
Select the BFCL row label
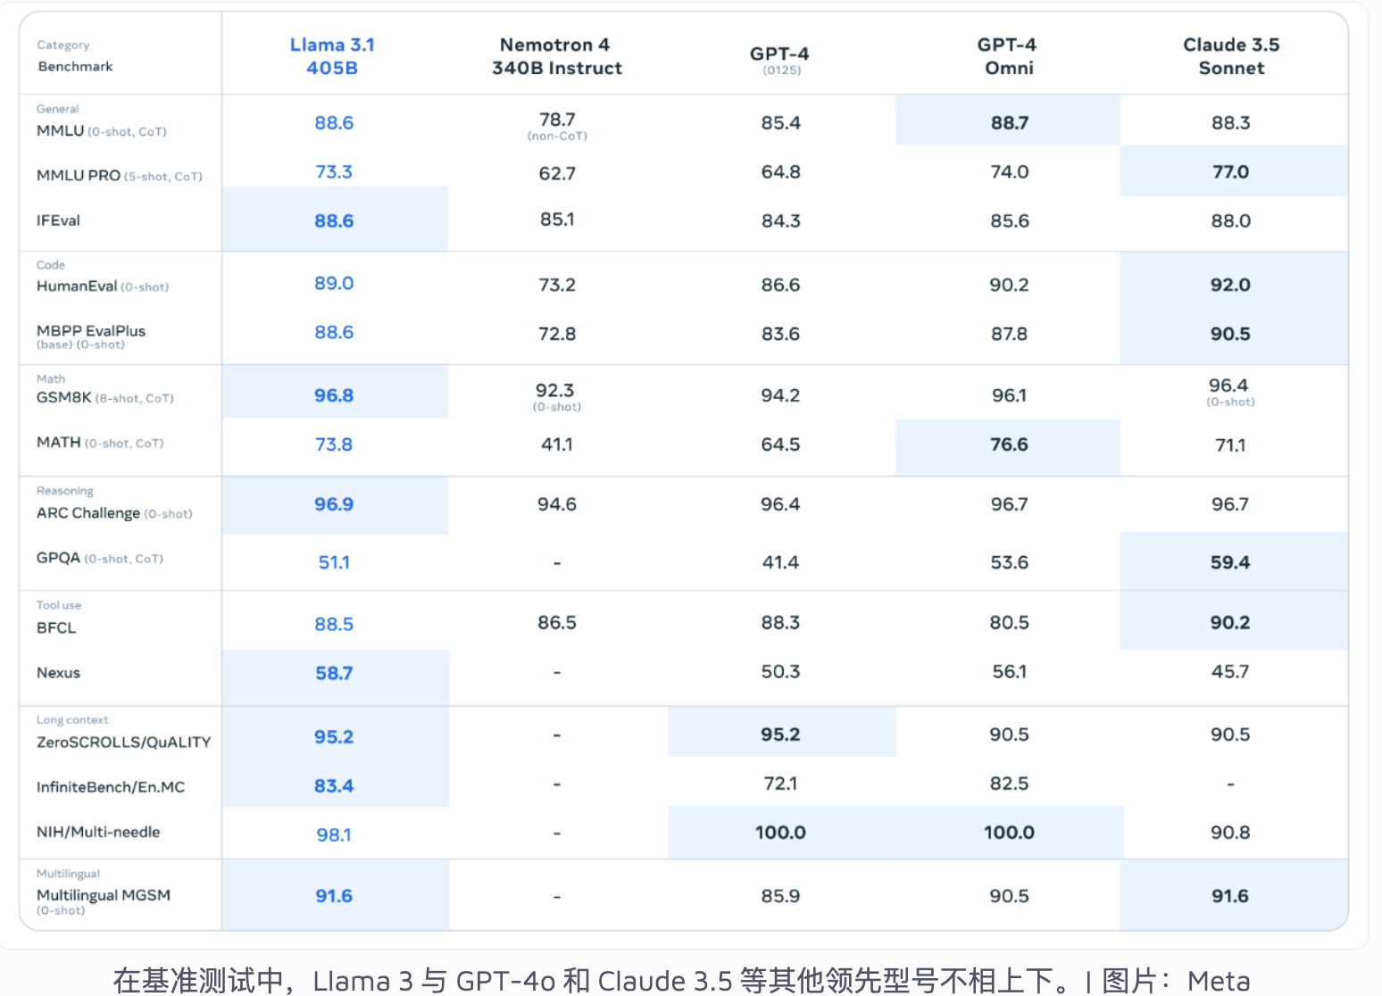point(56,627)
